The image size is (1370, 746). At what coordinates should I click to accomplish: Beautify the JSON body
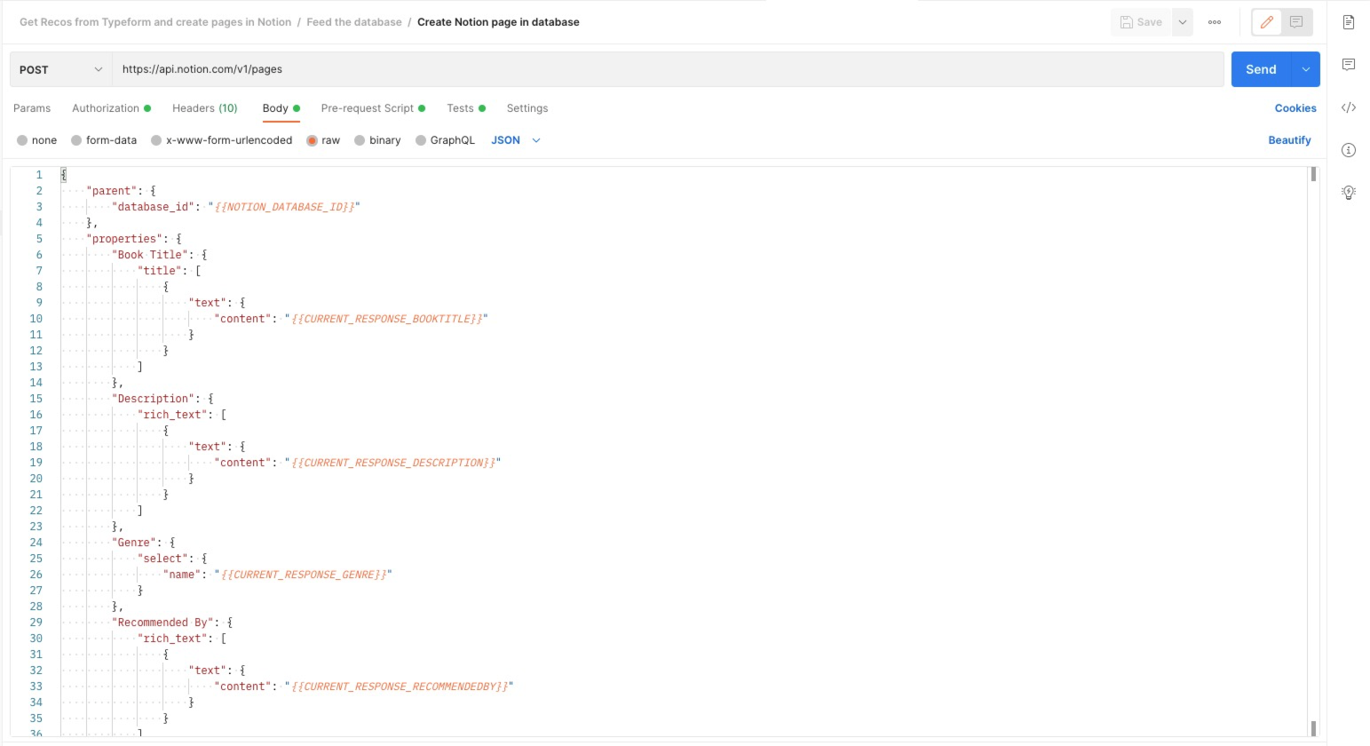tap(1289, 140)
